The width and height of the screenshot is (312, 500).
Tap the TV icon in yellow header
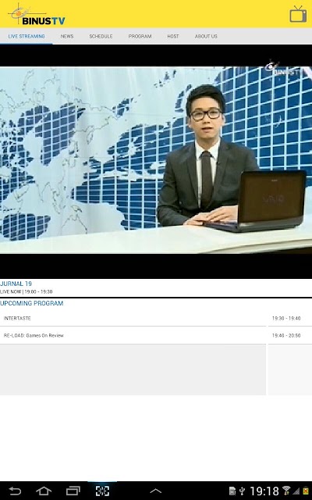pos(298,14)
